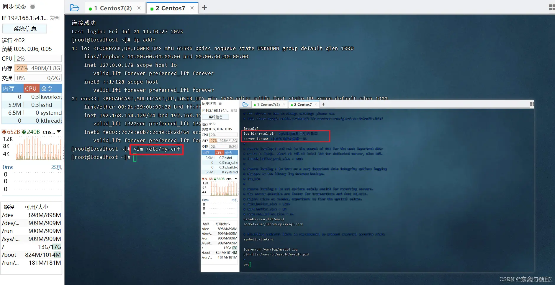Image resolution: width=555 pixels, height=285 pixels.
Task: Open the grid layout icon in inset window
Action: coord(532,104)
